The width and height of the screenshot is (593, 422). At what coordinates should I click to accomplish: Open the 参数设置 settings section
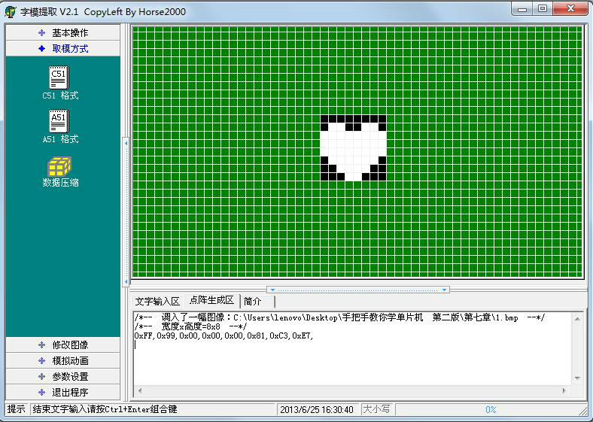point(62,376)
